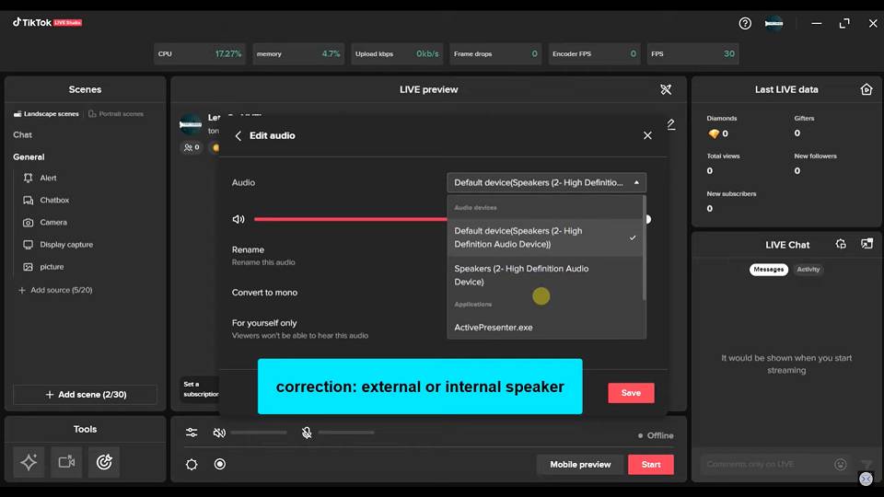
Task: Open the Last LIVE data home icon
Action: point(866,89)
